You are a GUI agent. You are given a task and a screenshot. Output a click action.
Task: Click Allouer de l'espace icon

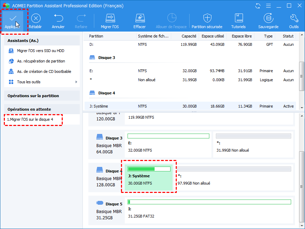pos(172,18)
